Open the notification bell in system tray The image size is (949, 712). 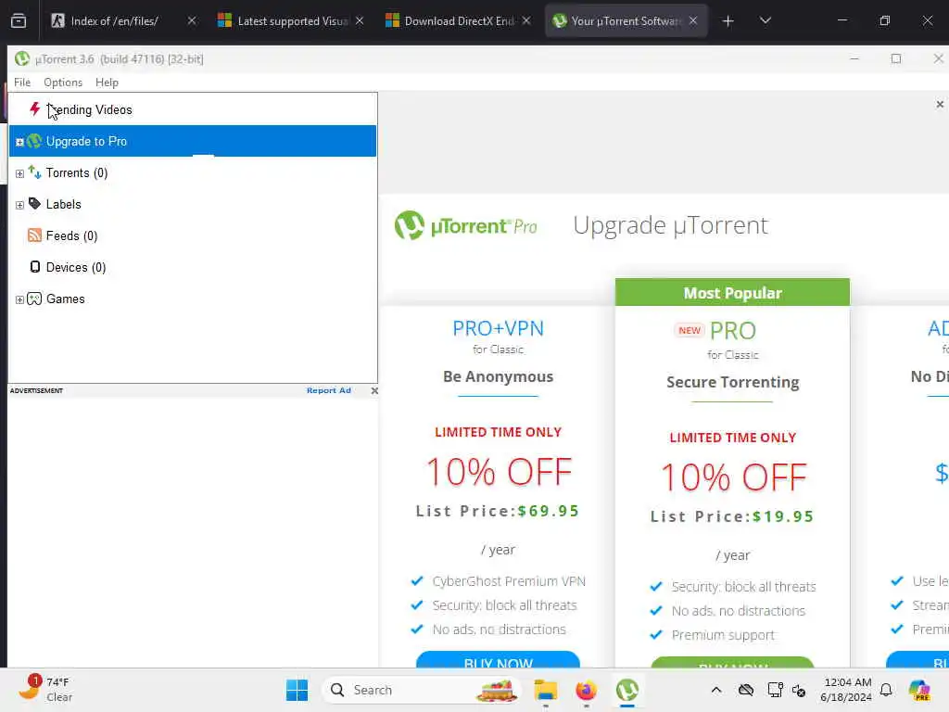(x=886, y=690)
